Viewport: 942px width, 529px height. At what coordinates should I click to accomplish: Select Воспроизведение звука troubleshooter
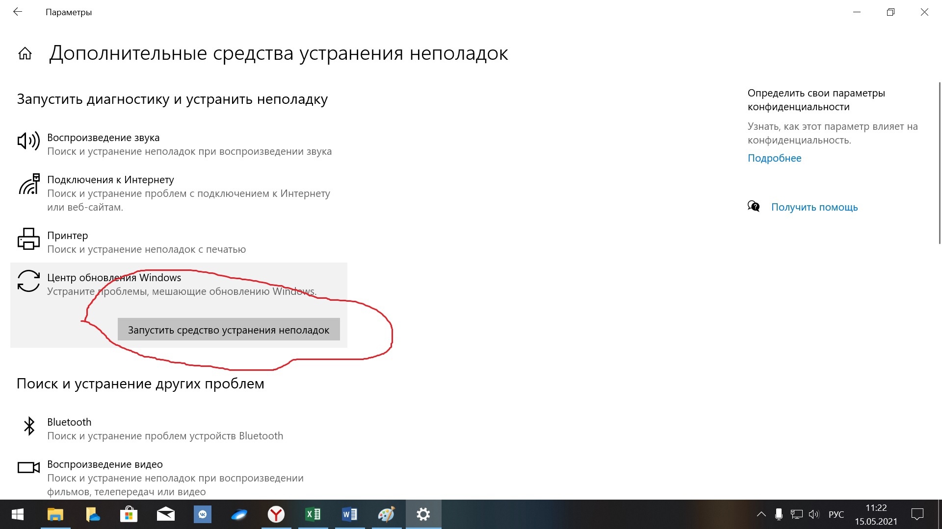tap(179, 144)
